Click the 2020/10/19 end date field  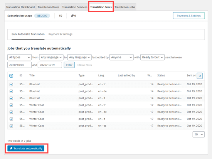tap(50, 65)
